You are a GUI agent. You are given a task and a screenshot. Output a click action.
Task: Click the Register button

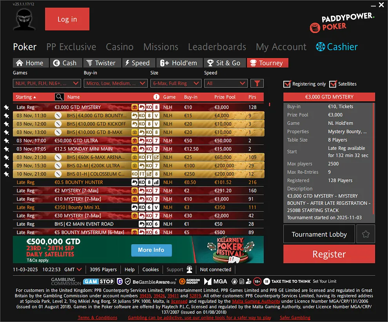[329, 254]
